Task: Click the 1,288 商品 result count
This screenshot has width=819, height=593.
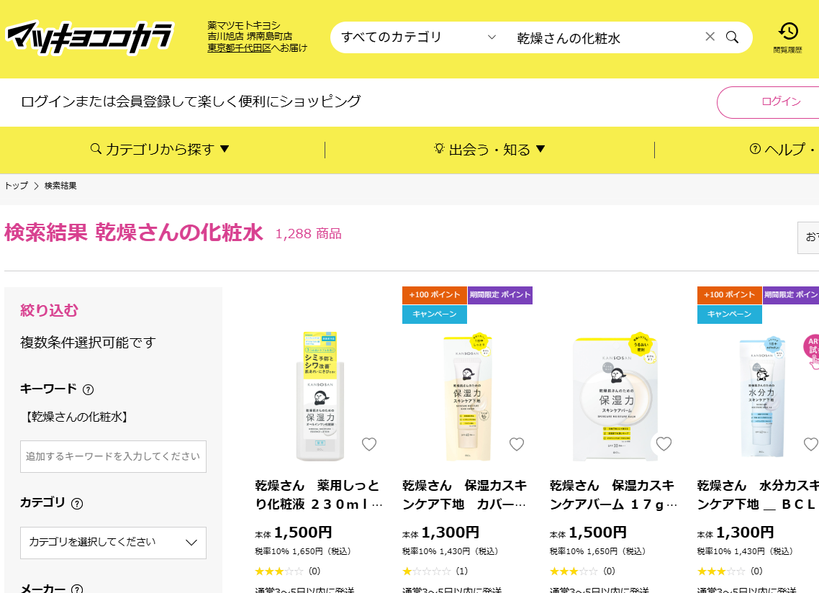Action: tap(308, 234)
